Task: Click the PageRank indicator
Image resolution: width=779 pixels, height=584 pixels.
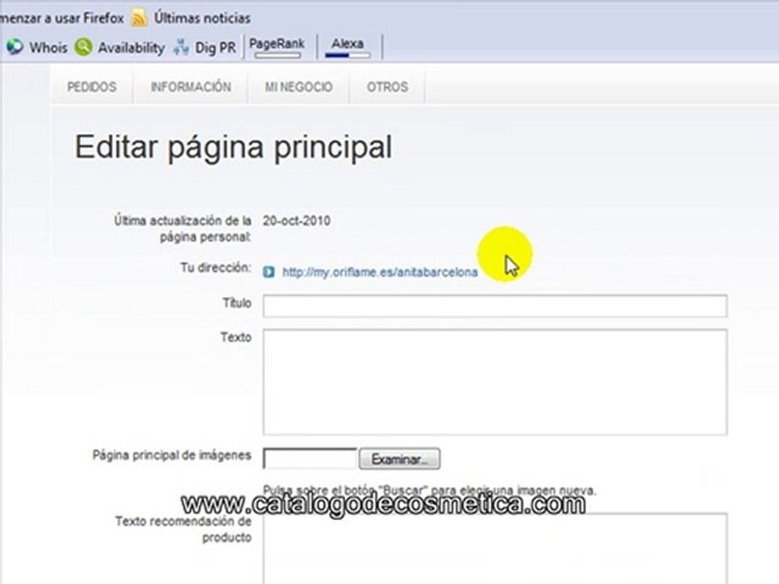Action: pyautogui.click(x=278, y=48)
